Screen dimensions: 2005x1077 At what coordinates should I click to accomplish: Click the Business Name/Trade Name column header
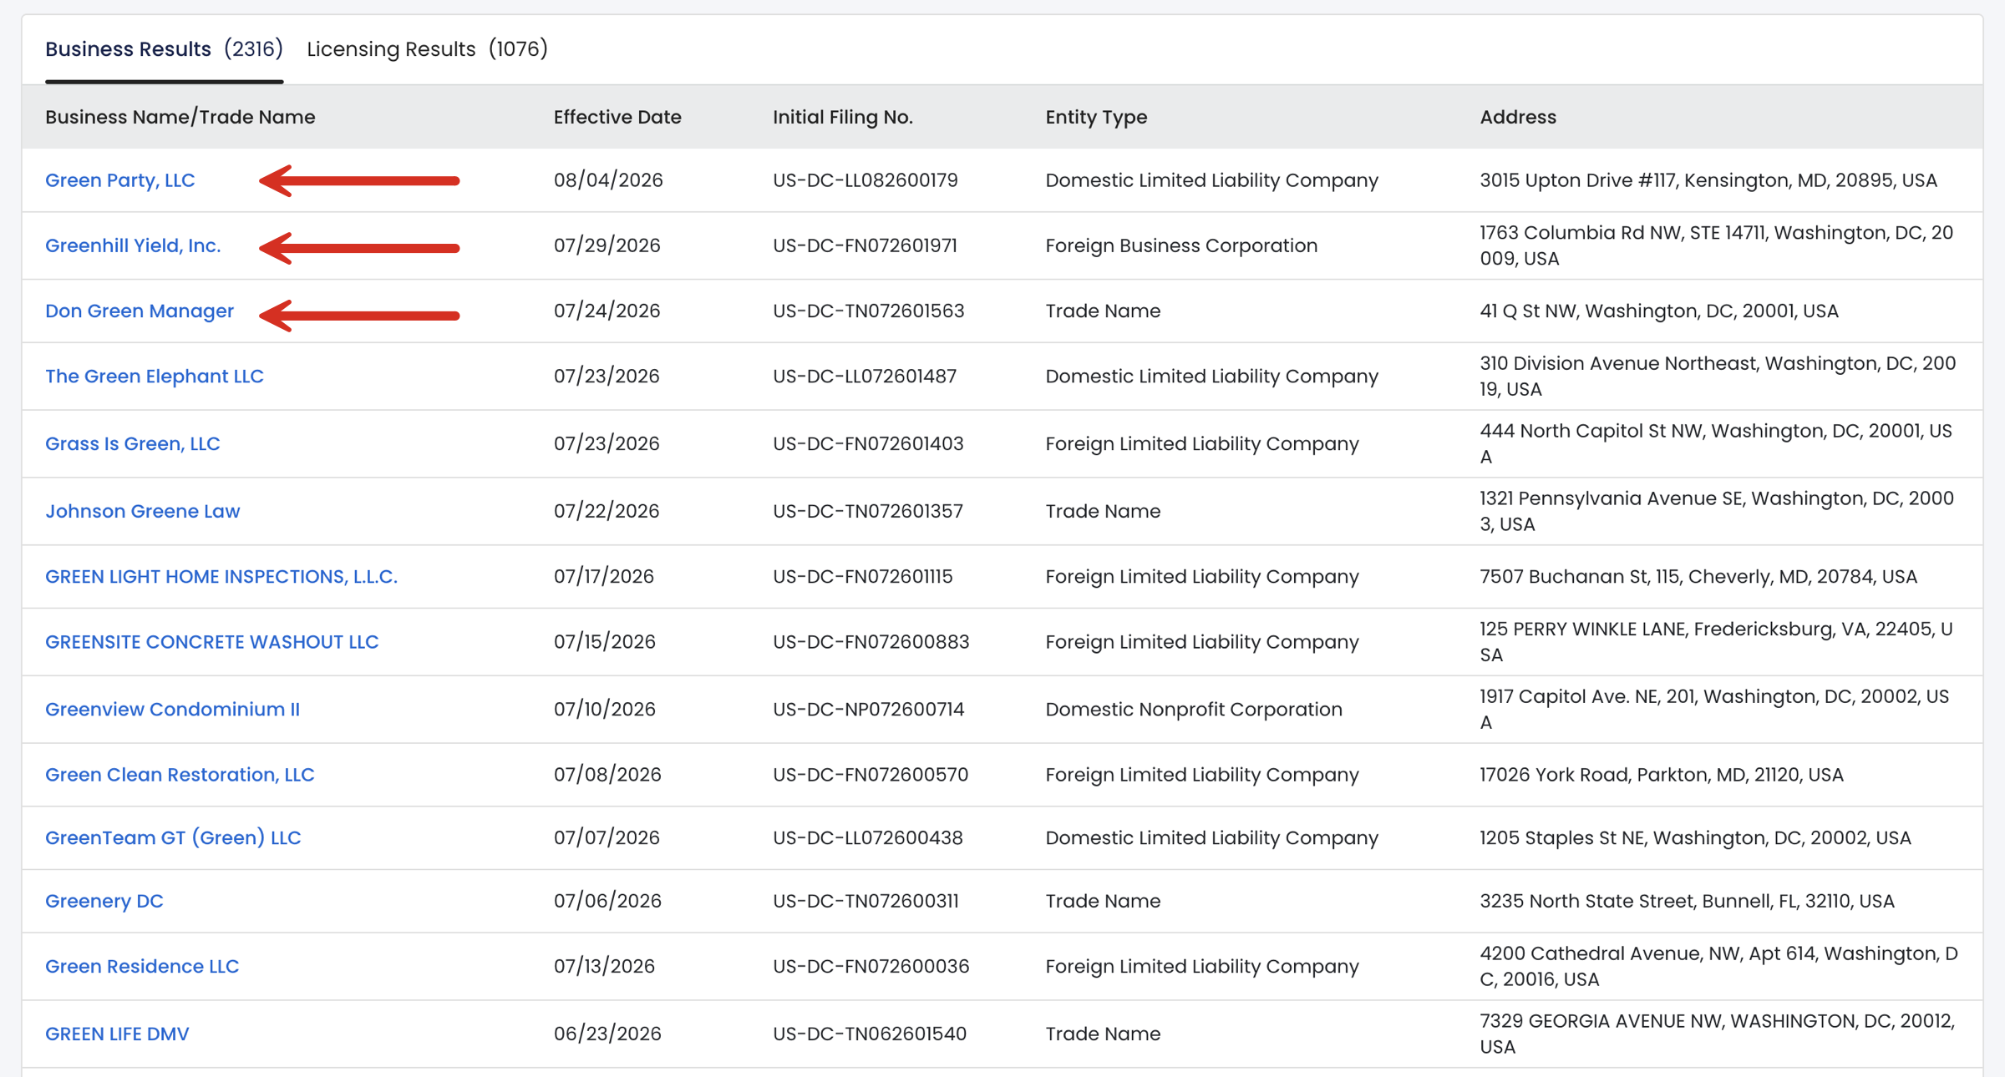tap(180, 117)
